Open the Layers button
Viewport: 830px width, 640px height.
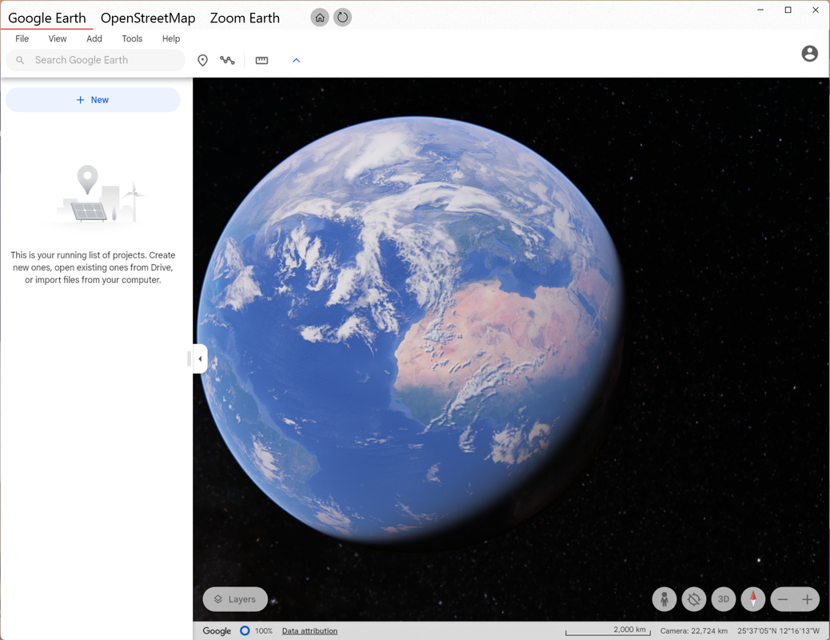235,599
